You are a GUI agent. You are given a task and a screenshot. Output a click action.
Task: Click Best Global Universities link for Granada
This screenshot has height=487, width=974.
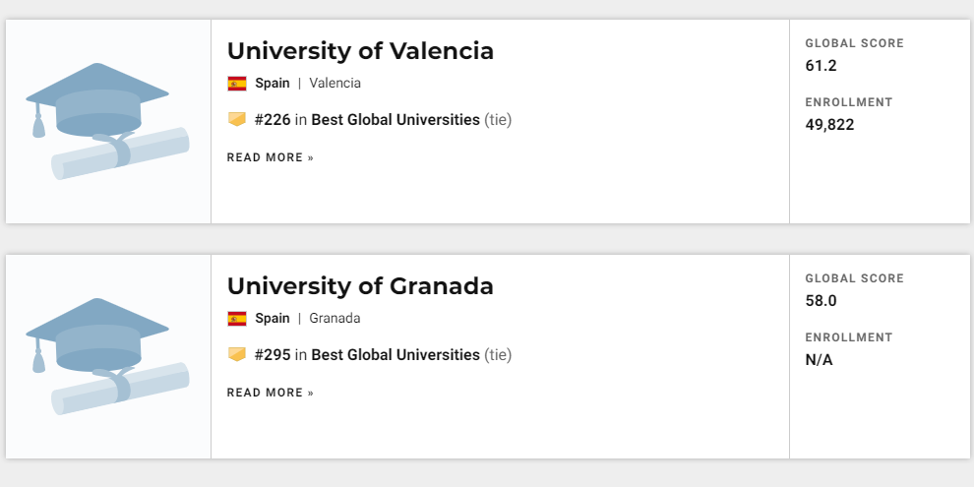(x=396, y=355)
